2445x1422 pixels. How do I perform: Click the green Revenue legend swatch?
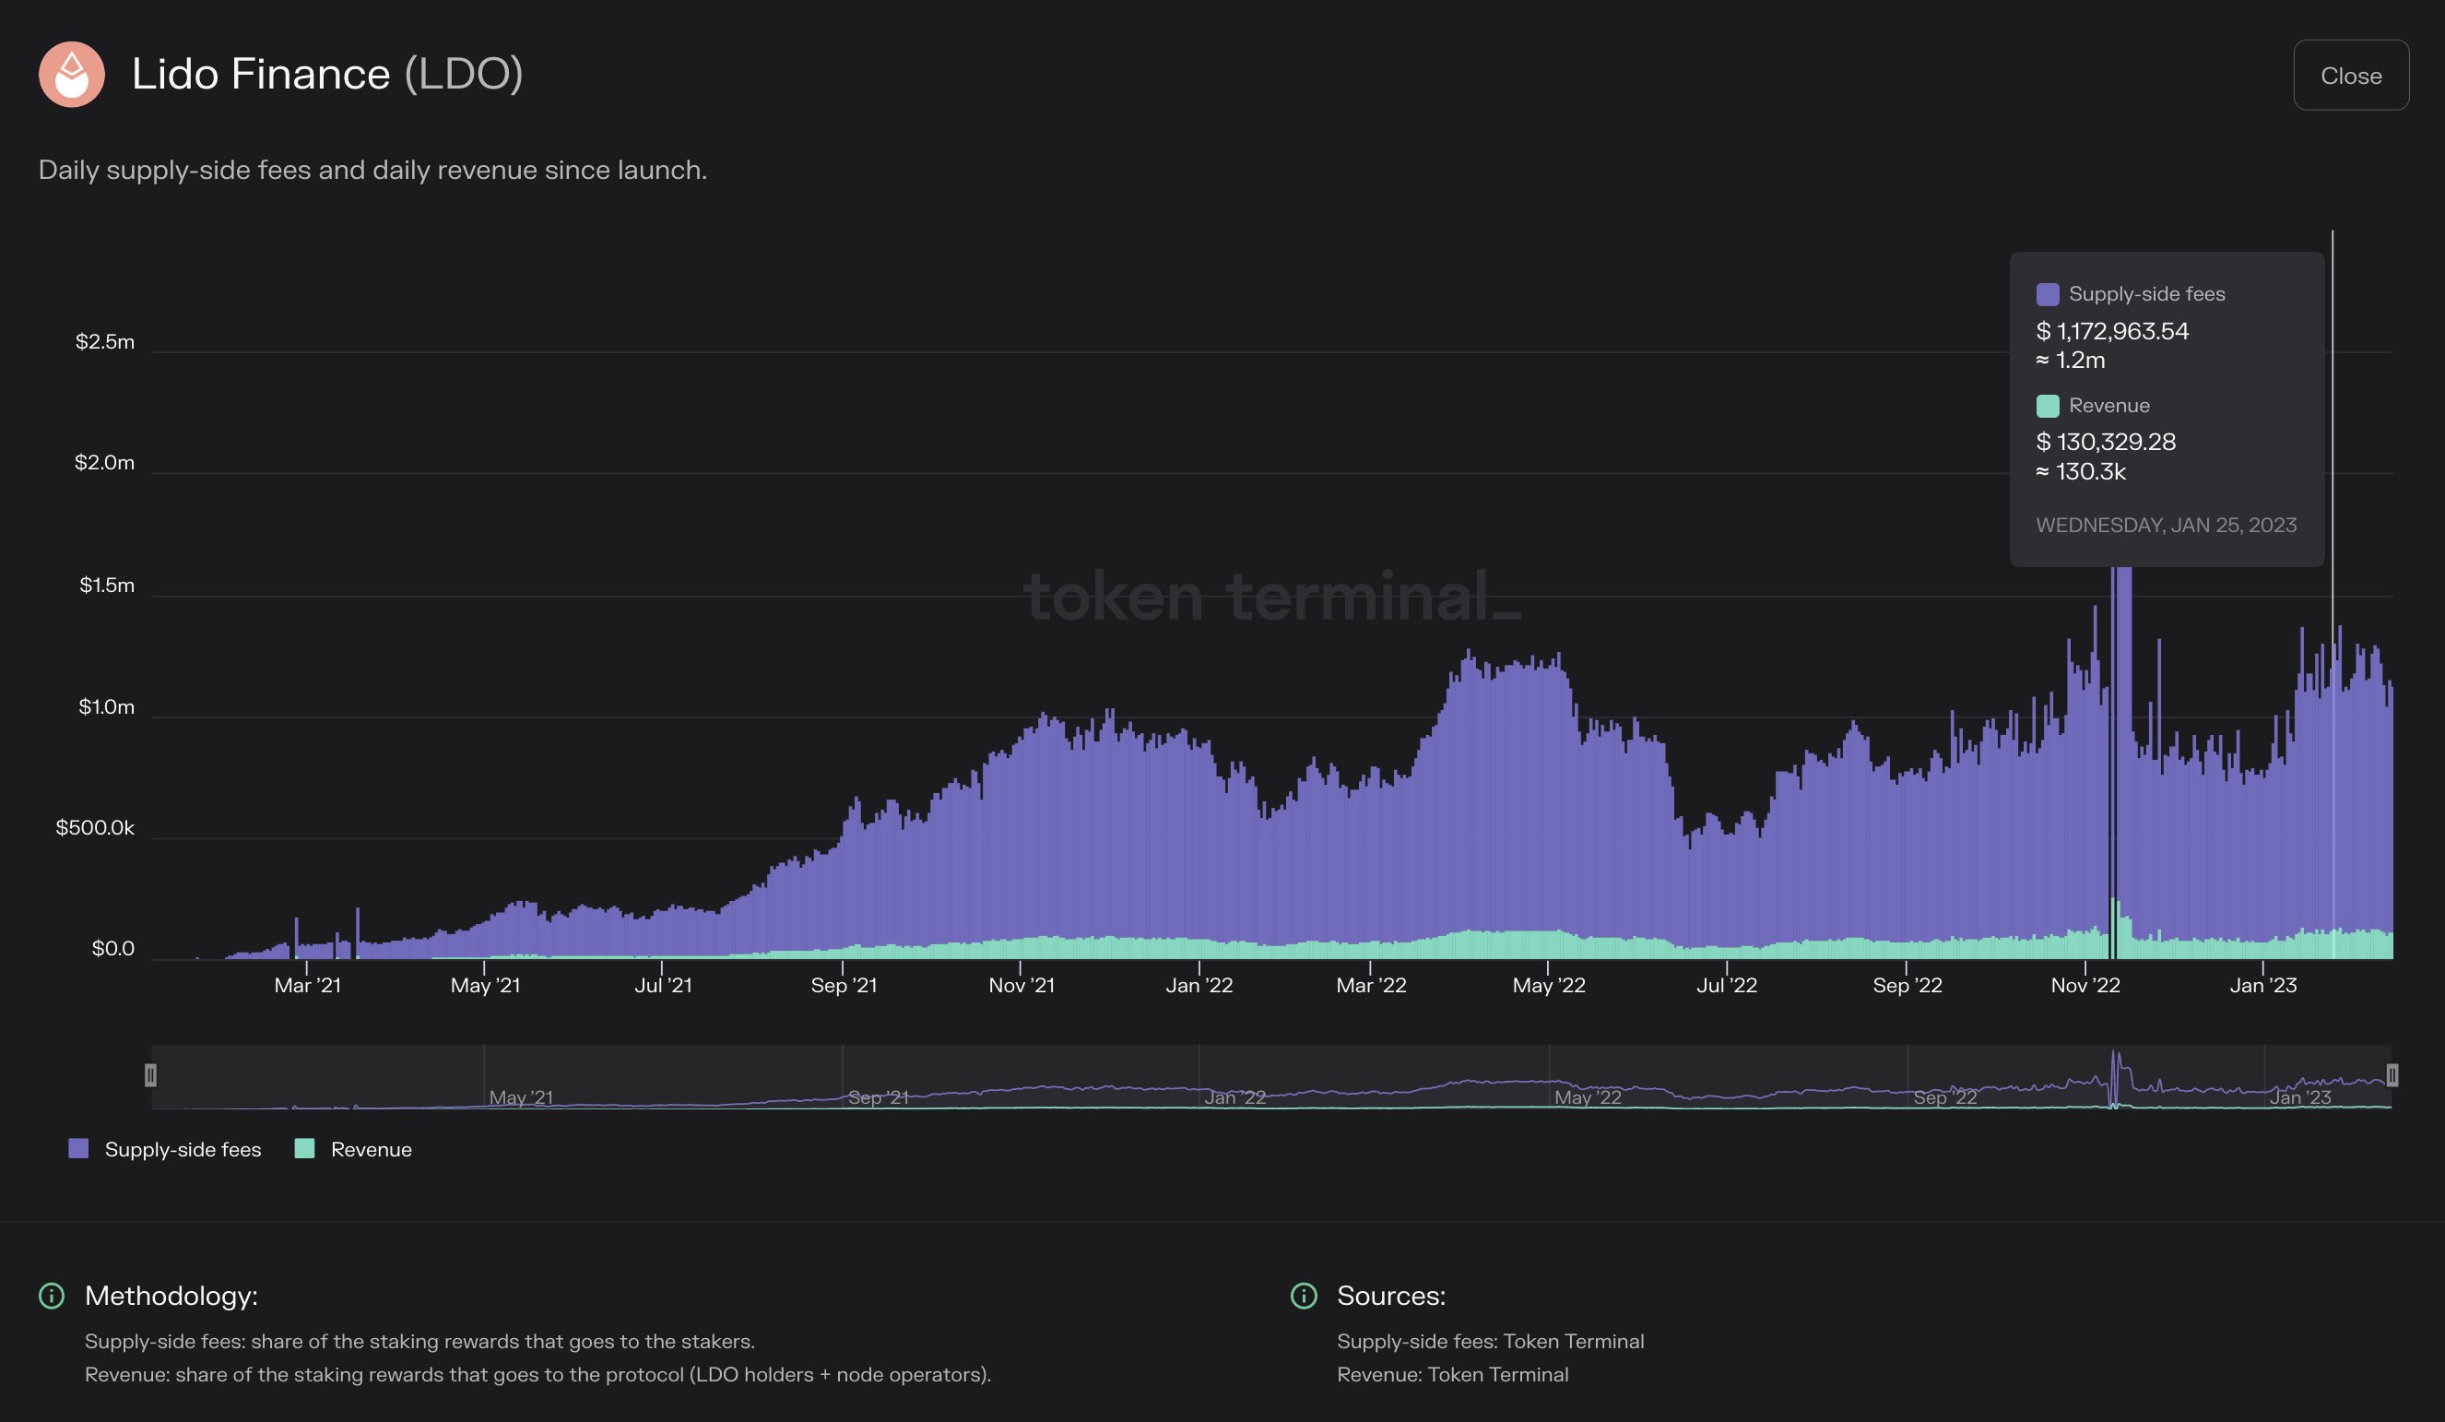(x=304, y=1149)
